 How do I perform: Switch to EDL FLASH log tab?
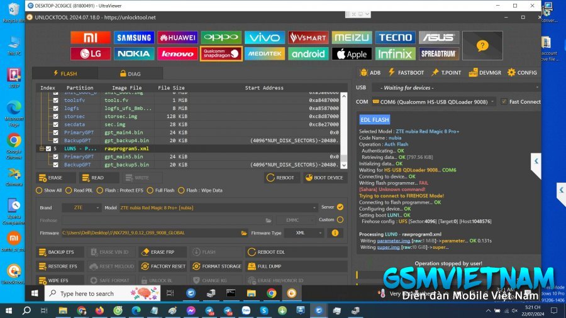[374, 119]
